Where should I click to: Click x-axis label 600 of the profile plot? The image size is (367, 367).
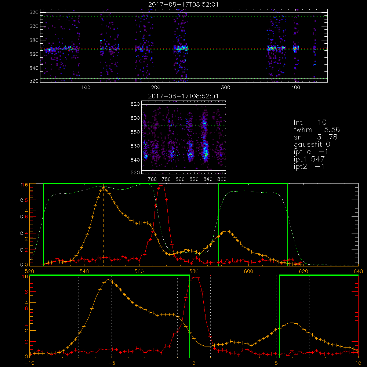[x=248, y=271]
